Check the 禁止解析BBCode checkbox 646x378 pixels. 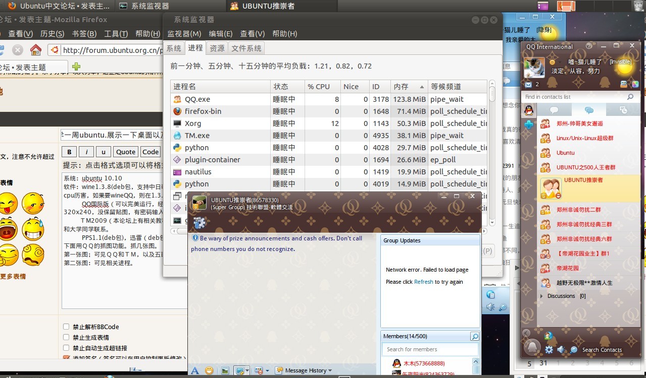pos(66,327)
